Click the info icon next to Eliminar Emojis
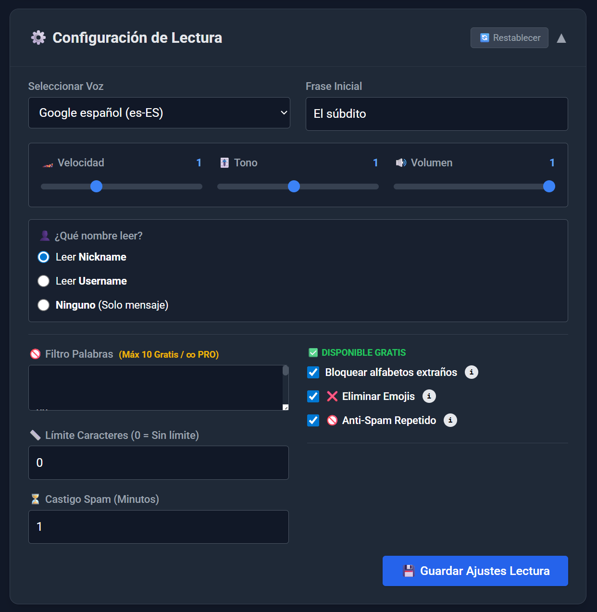597x612 pixels. coord(429,396)
